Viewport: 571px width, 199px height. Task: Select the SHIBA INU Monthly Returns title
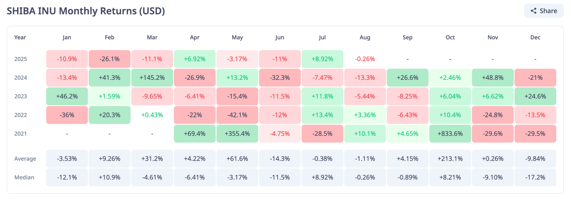86,11
